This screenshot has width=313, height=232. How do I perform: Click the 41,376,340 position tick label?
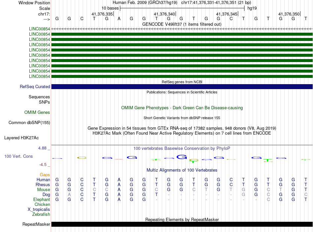pos(164,14)
